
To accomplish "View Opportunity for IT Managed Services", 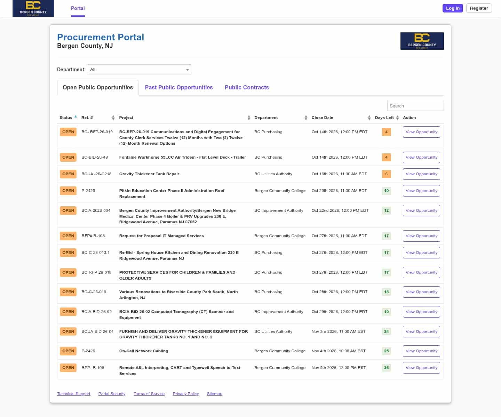I will pyautogui.click(x=421, y=236).
